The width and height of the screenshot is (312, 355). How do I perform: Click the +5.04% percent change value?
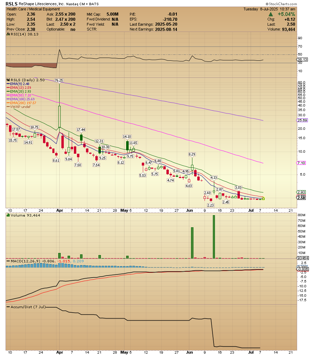coord(286,14)
